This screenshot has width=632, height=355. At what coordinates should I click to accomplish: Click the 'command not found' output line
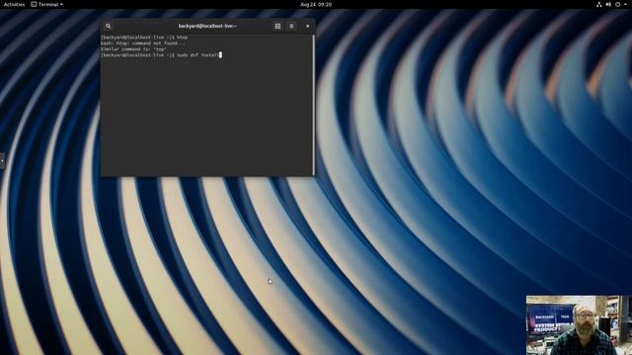pyautogui.click(x=142, y=43)
